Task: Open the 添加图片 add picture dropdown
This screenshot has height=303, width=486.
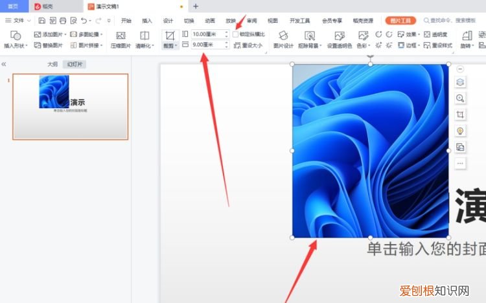Action: [x=65, y=34]
